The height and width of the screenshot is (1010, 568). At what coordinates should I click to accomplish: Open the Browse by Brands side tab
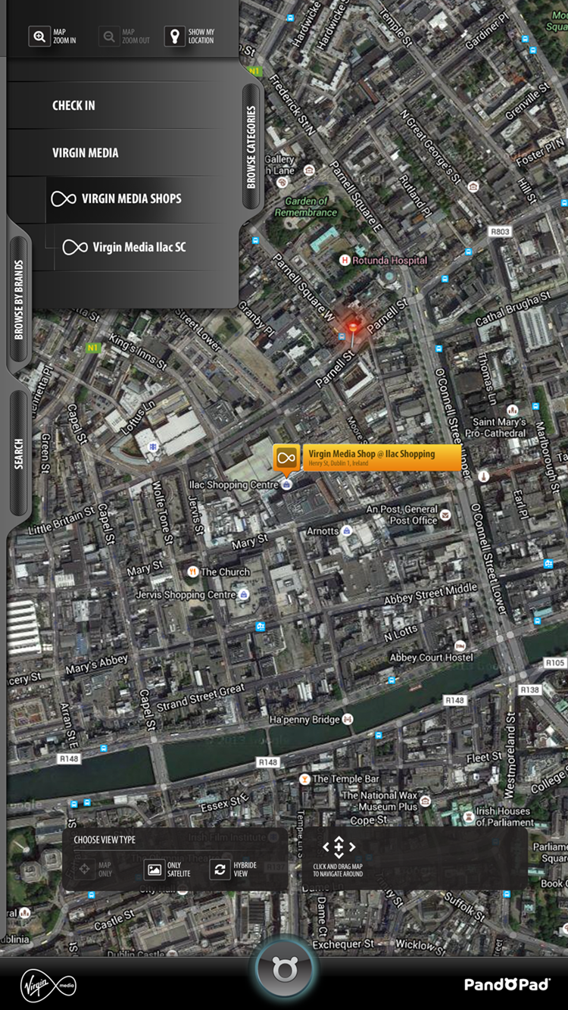click(x=19, y=300)
